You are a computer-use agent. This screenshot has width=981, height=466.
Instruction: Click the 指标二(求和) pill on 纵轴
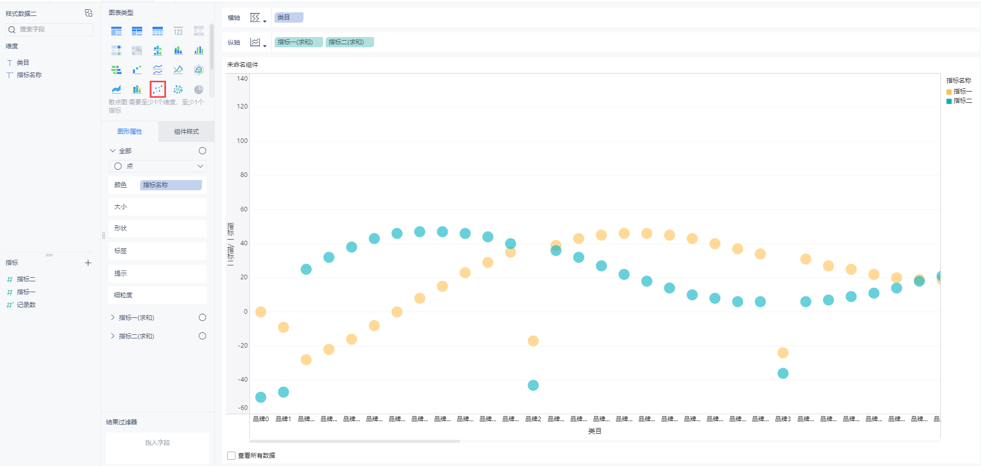click(349, 42)
